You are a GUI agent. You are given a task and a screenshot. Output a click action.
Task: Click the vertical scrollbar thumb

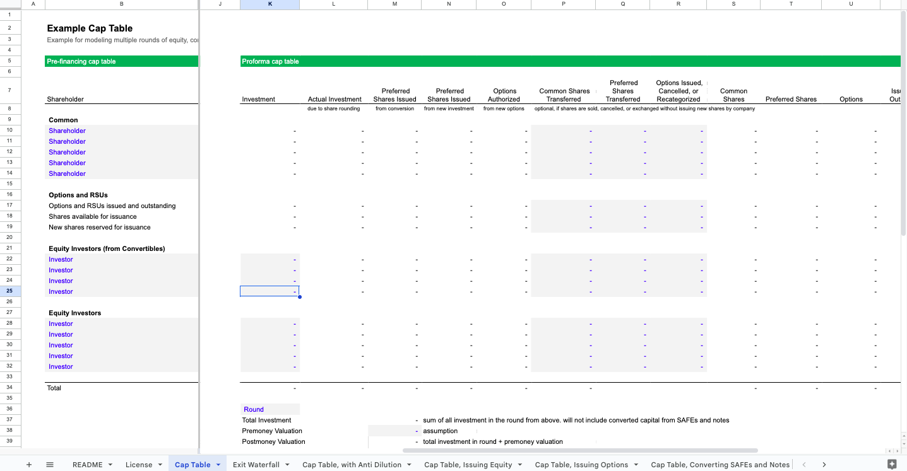[x=903, y=123]
